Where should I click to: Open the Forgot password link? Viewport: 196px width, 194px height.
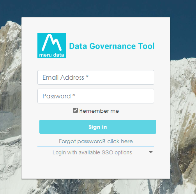(96, 141)
